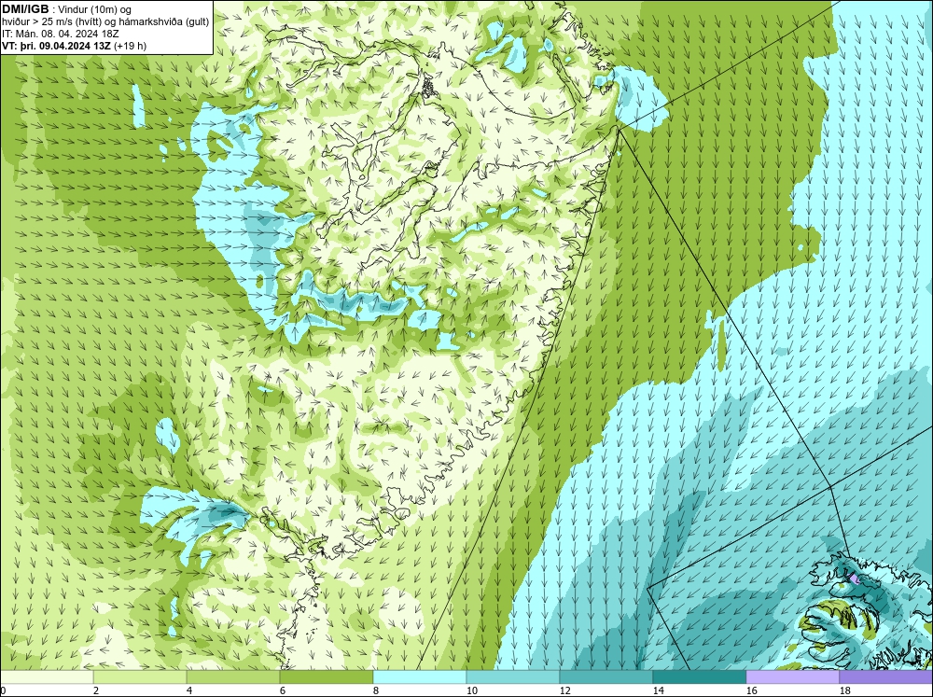Click the 'Vindur (10m) og' text

coord(96,9)
